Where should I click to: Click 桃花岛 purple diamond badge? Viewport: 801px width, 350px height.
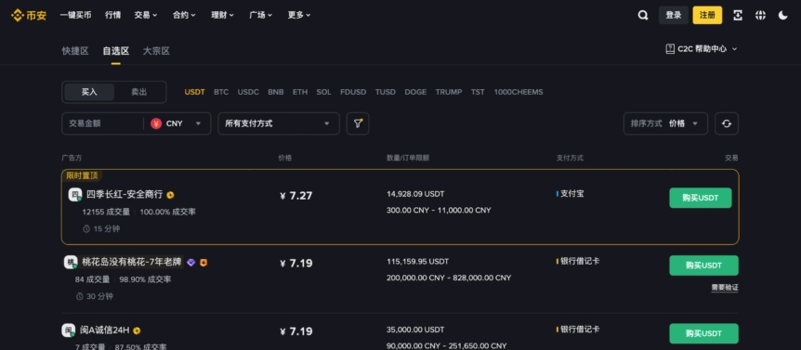click(x=191, y=263)
